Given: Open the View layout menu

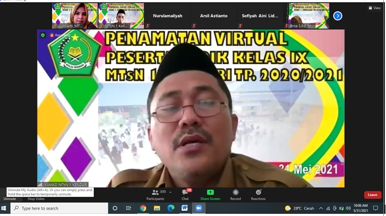Looking at the screenshot, I should pos(374,8).
